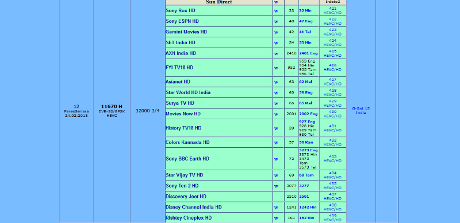The image size is (460, 223).
Task: Click the W icon next to FYI TV18 HD
Action: coord(276,68)
